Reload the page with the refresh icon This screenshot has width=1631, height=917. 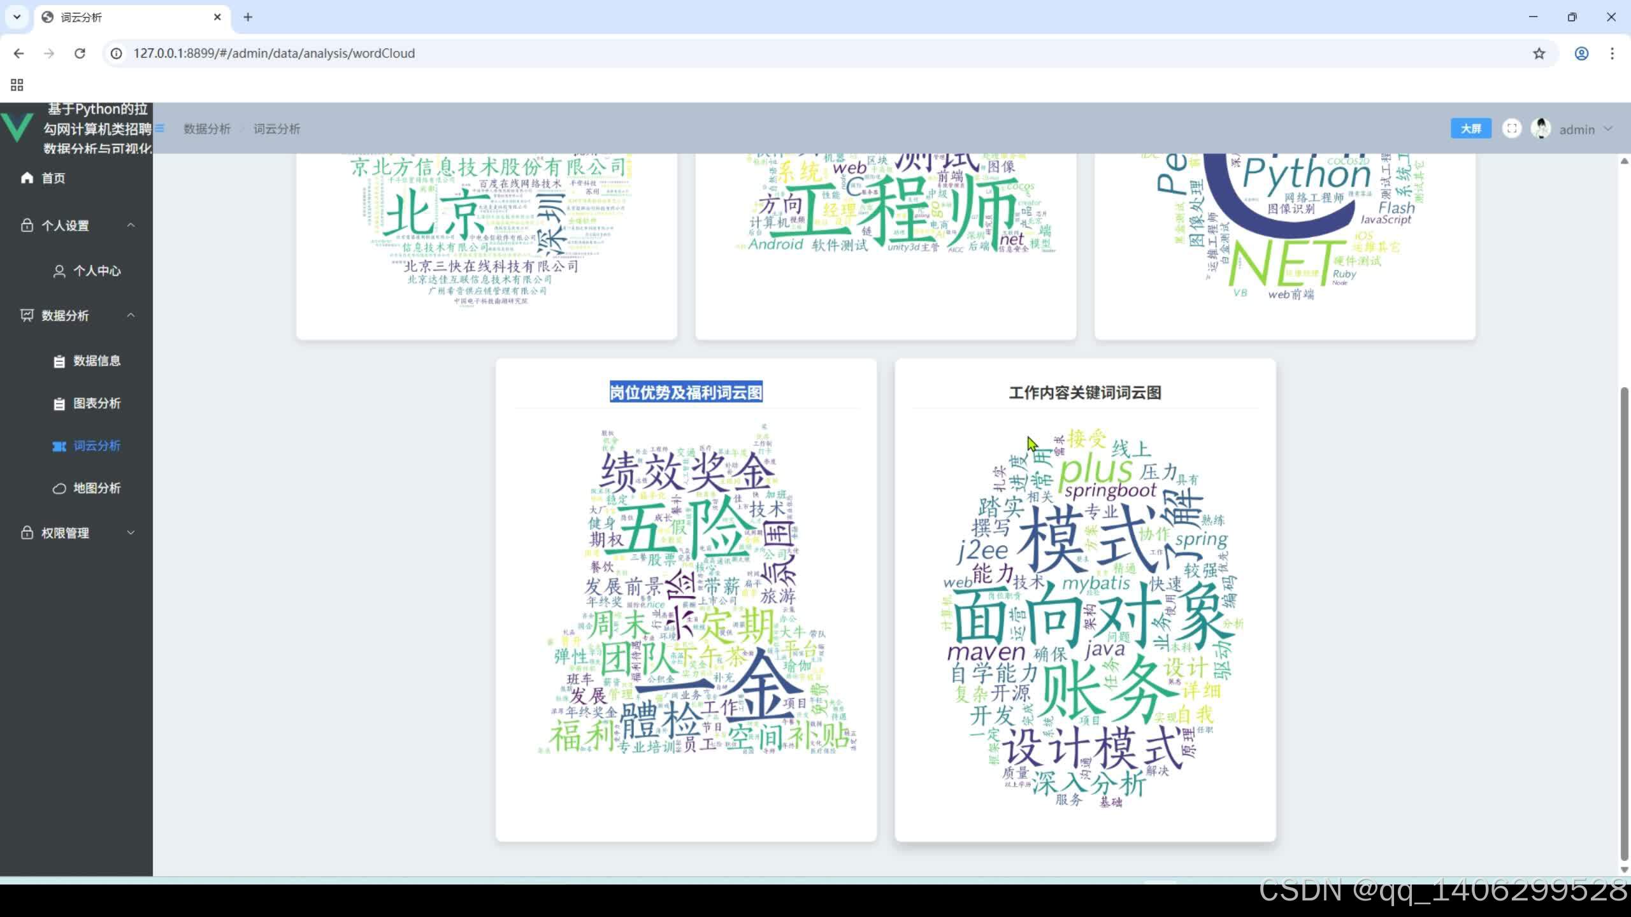tap(80, 53)
